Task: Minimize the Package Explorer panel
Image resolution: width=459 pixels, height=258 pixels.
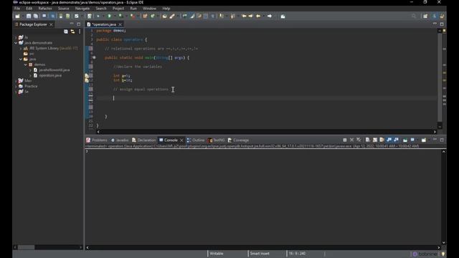Action: pos(72,24)
